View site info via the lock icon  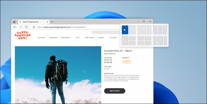(x=34, y=27)
